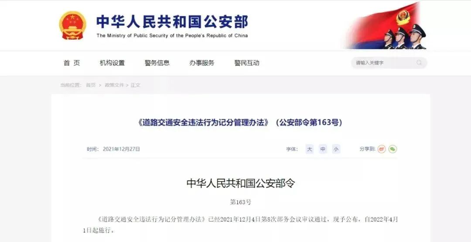
Task: Click 正文 in the breadcrumb
Action: tap(136, 85)
